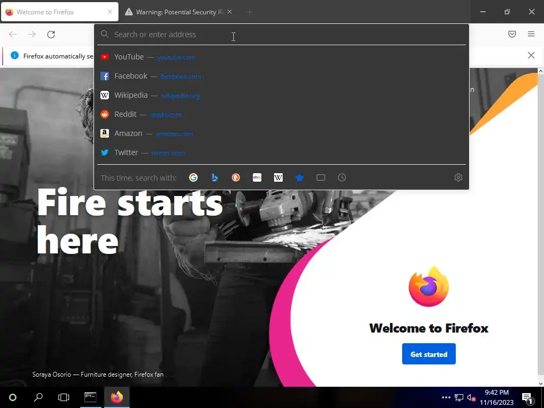Viewport: 544px width, 408px height.
Task: Open the Facebook suggestion
Action: [x=282, y=76]
